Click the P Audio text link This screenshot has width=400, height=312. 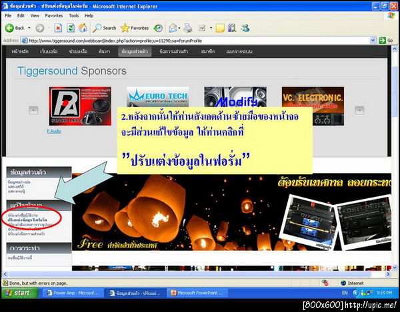(x=54, y=131)
